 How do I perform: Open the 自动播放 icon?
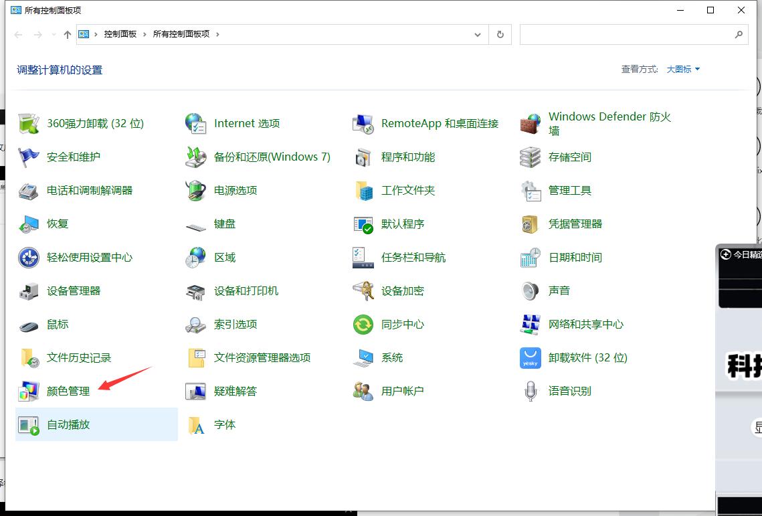click(x=29, y=425)
